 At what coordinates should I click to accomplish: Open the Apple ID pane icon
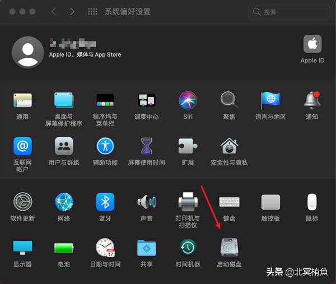(312, 44)
